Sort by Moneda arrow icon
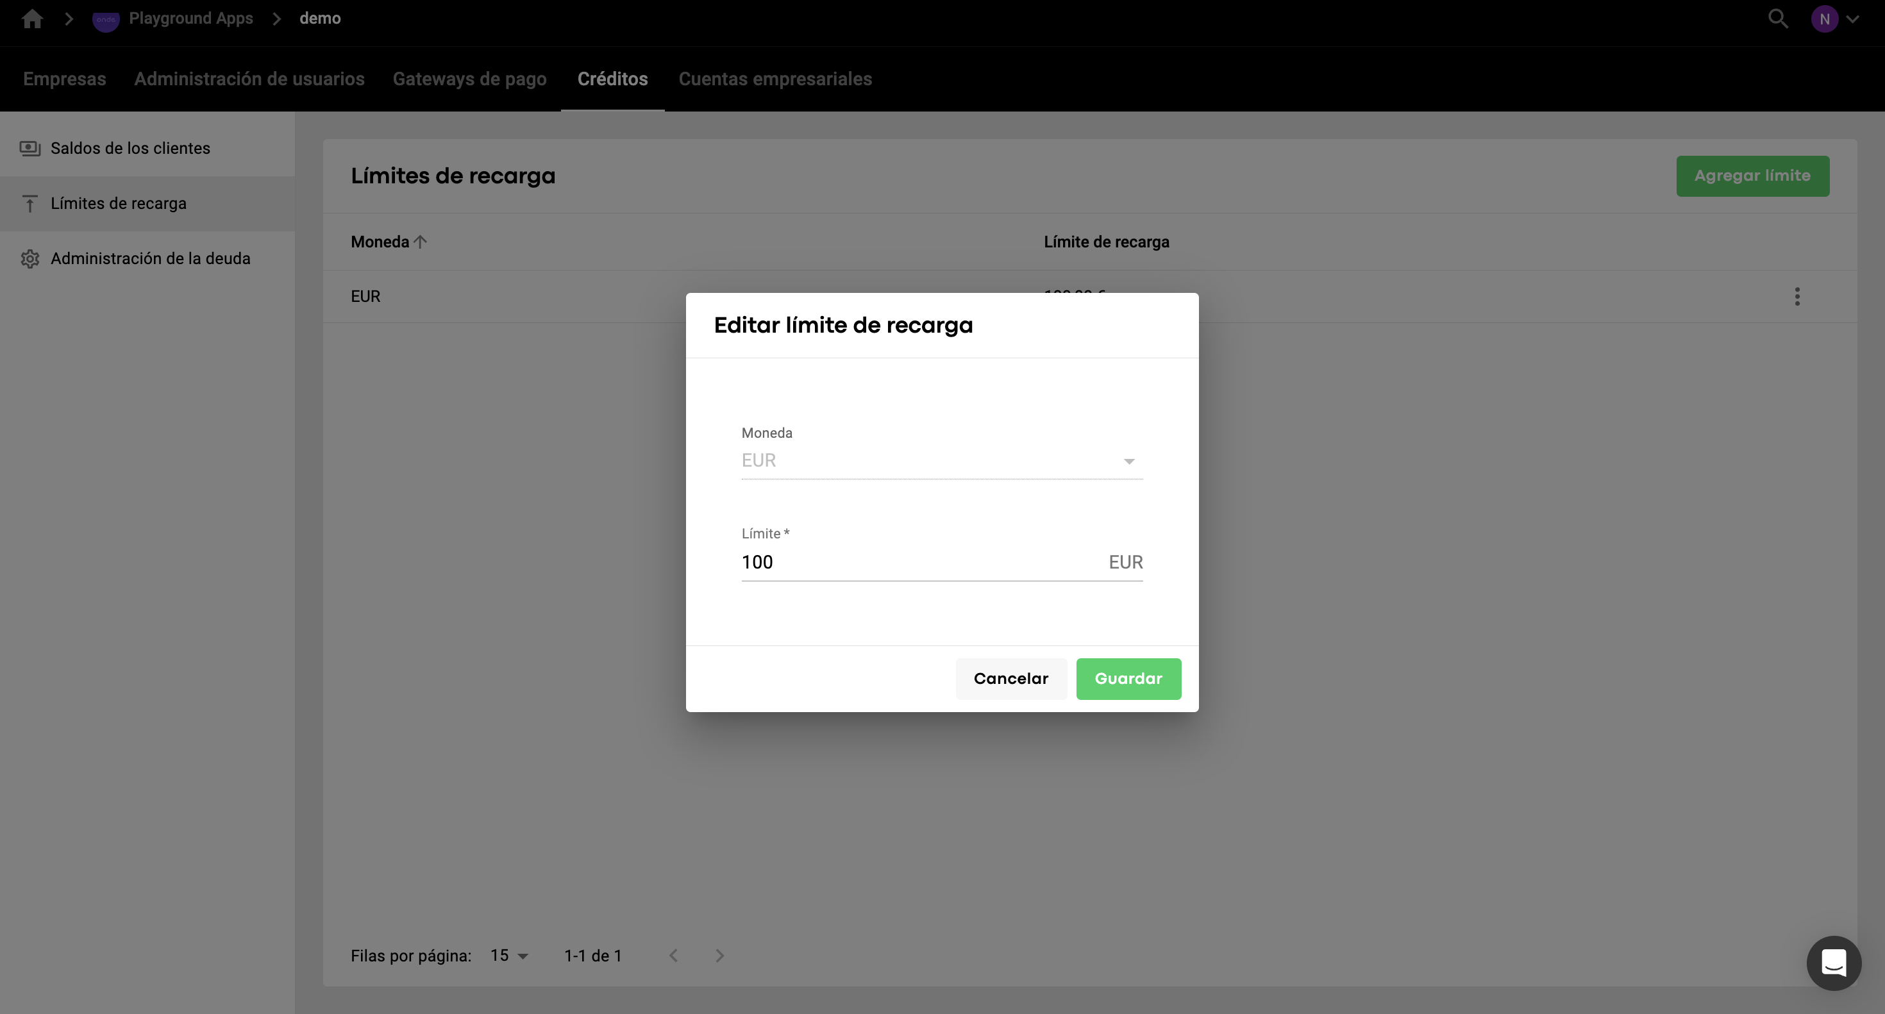This screenshot has height=1014, width=1885. point(420,242)
